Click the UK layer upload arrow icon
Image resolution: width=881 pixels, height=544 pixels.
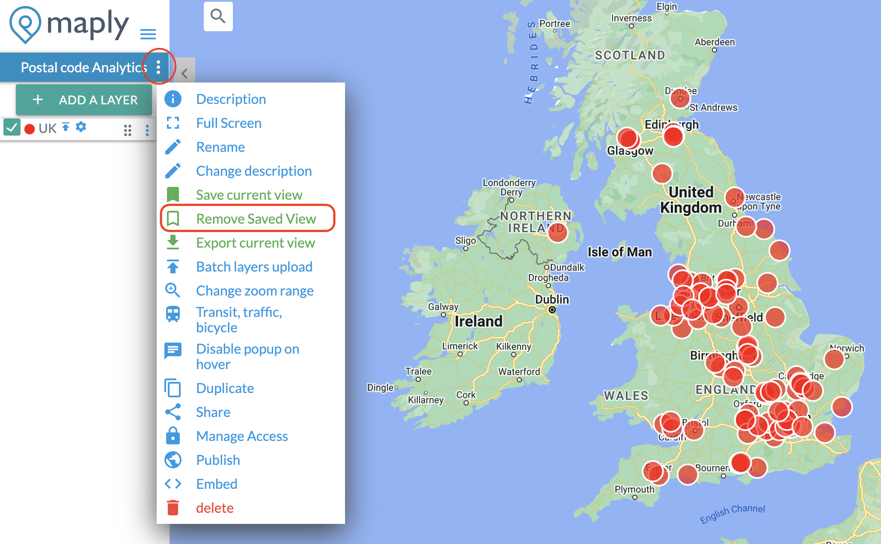(x=65, y=127)
